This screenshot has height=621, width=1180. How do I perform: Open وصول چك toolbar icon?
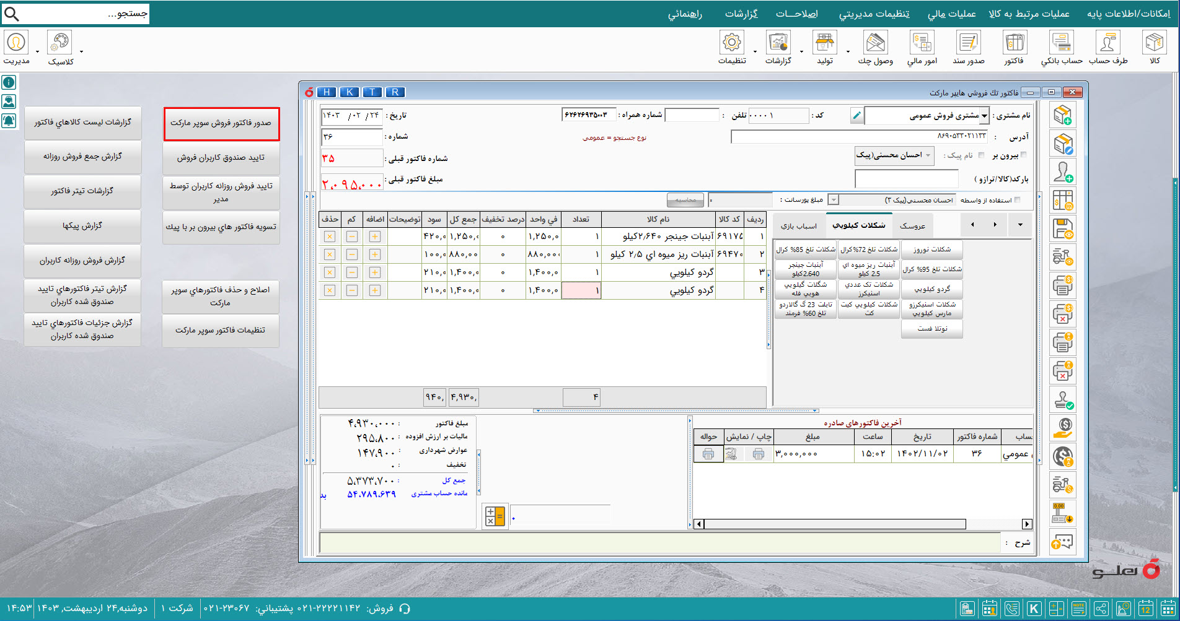875,48
